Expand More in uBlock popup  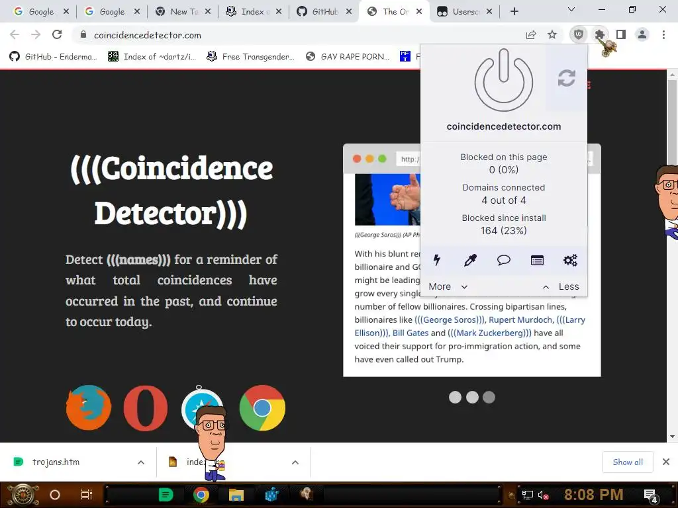click(448, 286)
